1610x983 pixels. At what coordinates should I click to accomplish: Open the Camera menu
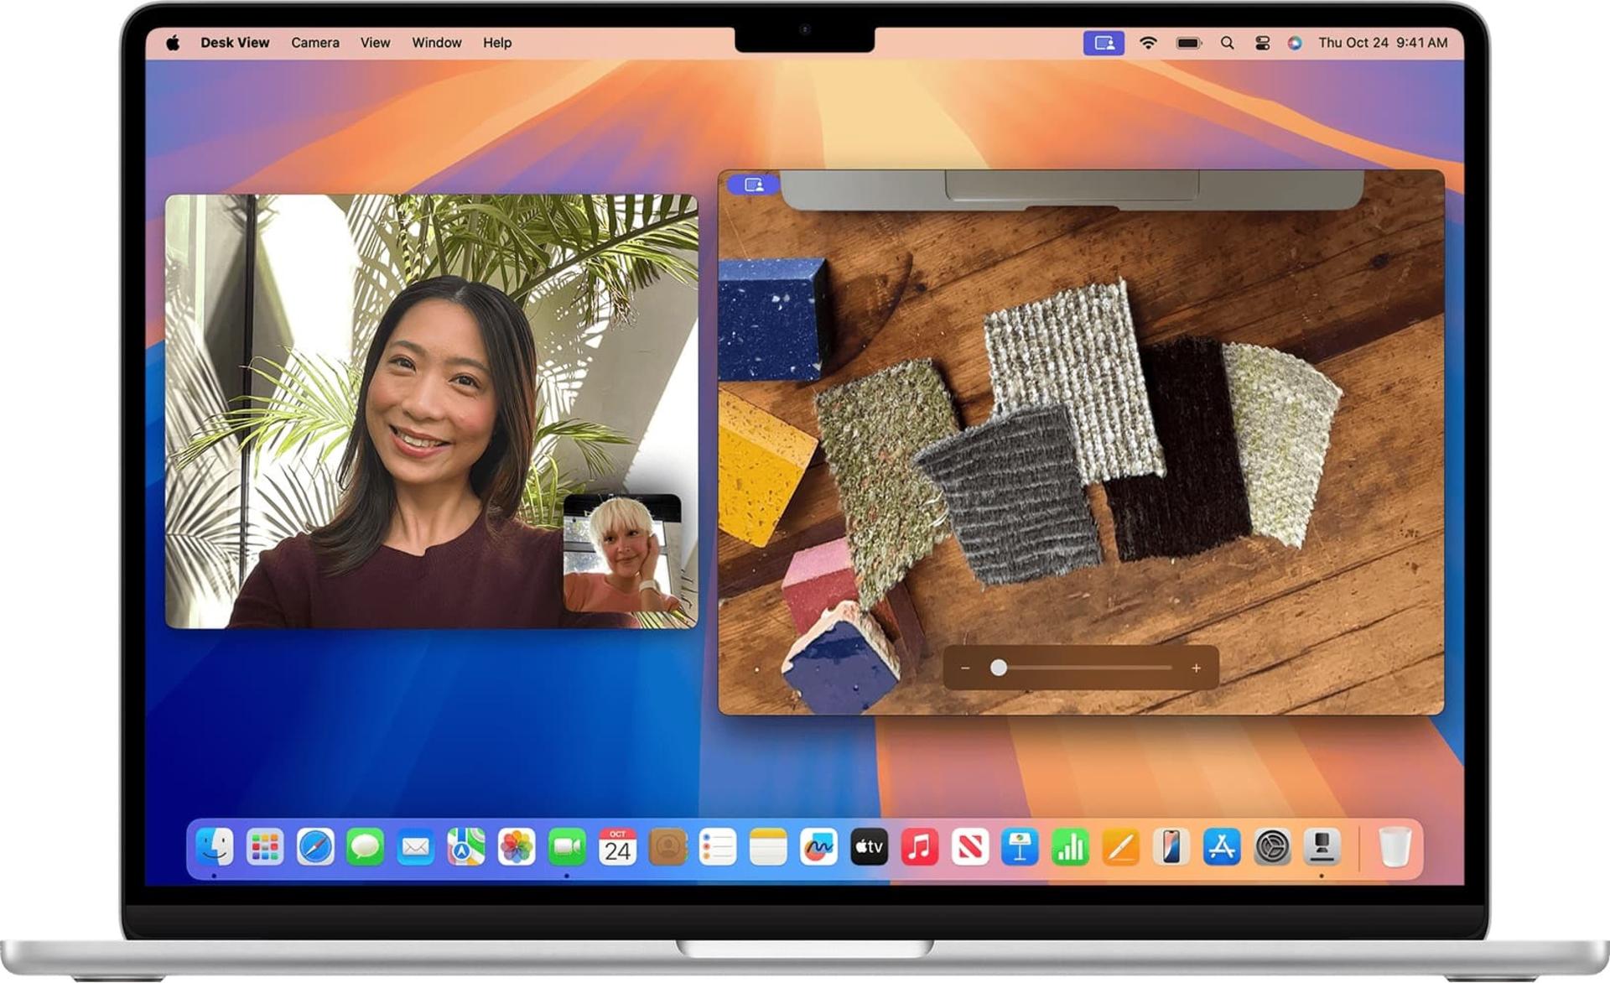315,43
